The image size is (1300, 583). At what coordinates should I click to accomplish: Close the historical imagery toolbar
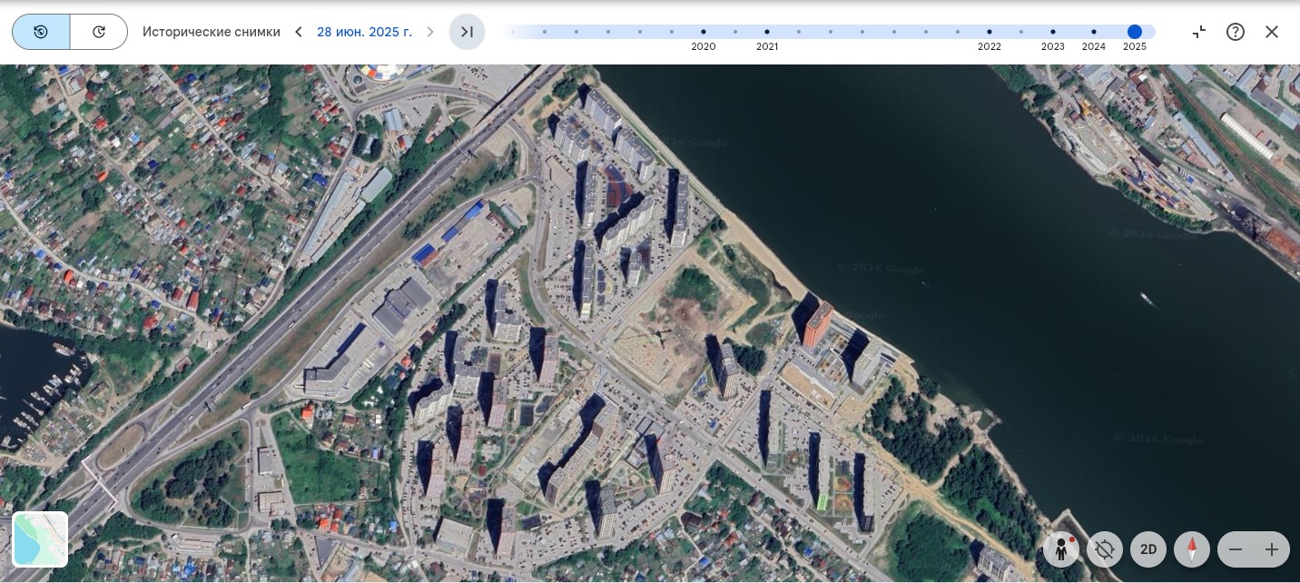point(1272,32)
